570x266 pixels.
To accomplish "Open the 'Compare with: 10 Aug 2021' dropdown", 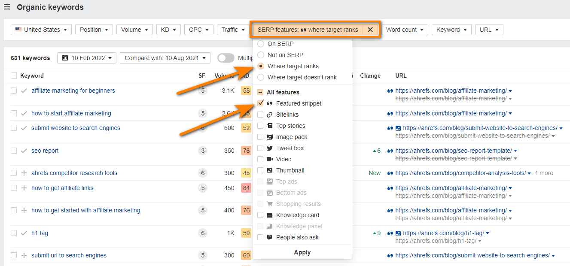I will pos(165,57).
